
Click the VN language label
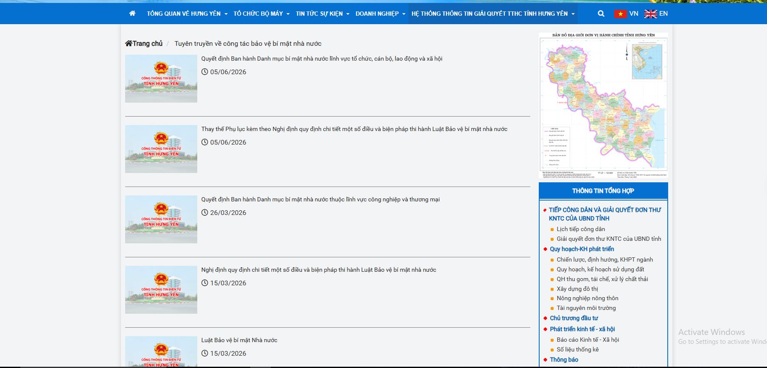click(x=634, y=14)
